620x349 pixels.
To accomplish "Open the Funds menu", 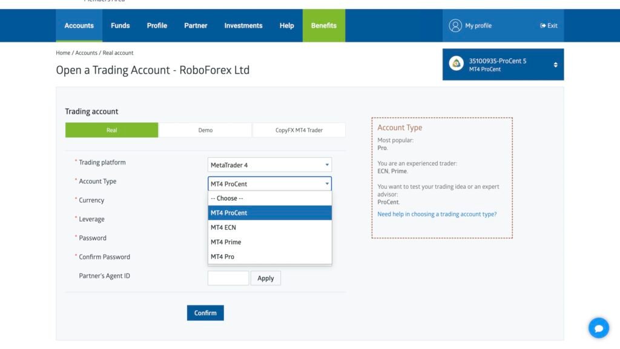I will [x=120, y=25].
